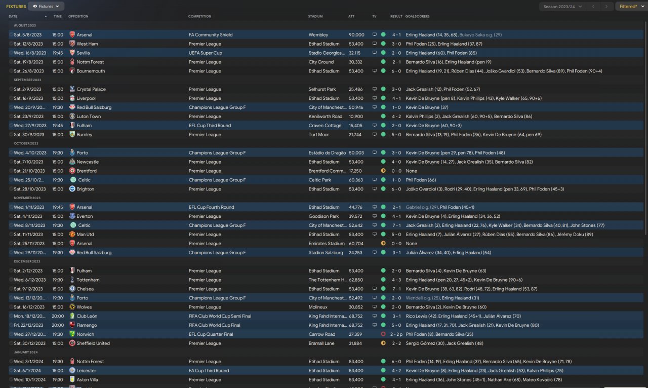The image size is (648, 388).
Task: Sort by the Att column header
Action: point(351,17)
